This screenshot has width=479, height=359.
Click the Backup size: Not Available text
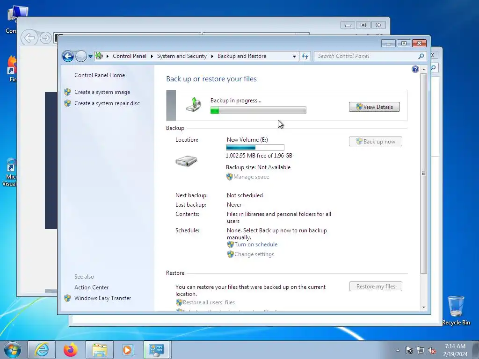tap(258, 167)
